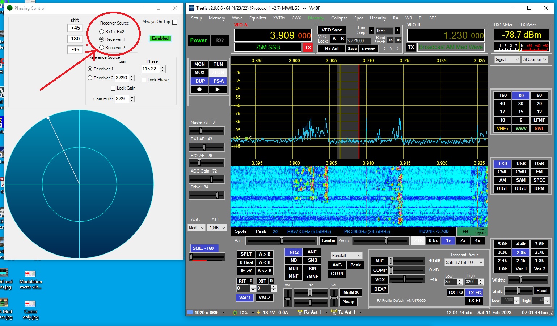Click the Power button
Image resolution: width=557 pixels, height=326 pixels.
point(199,40)
